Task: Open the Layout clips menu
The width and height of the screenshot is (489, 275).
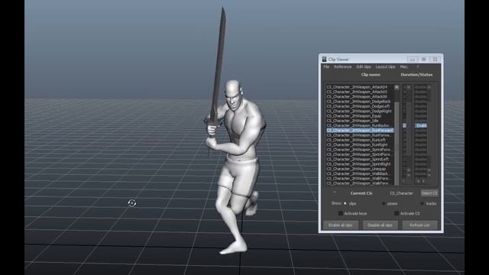Action: [x=385, y=66]
